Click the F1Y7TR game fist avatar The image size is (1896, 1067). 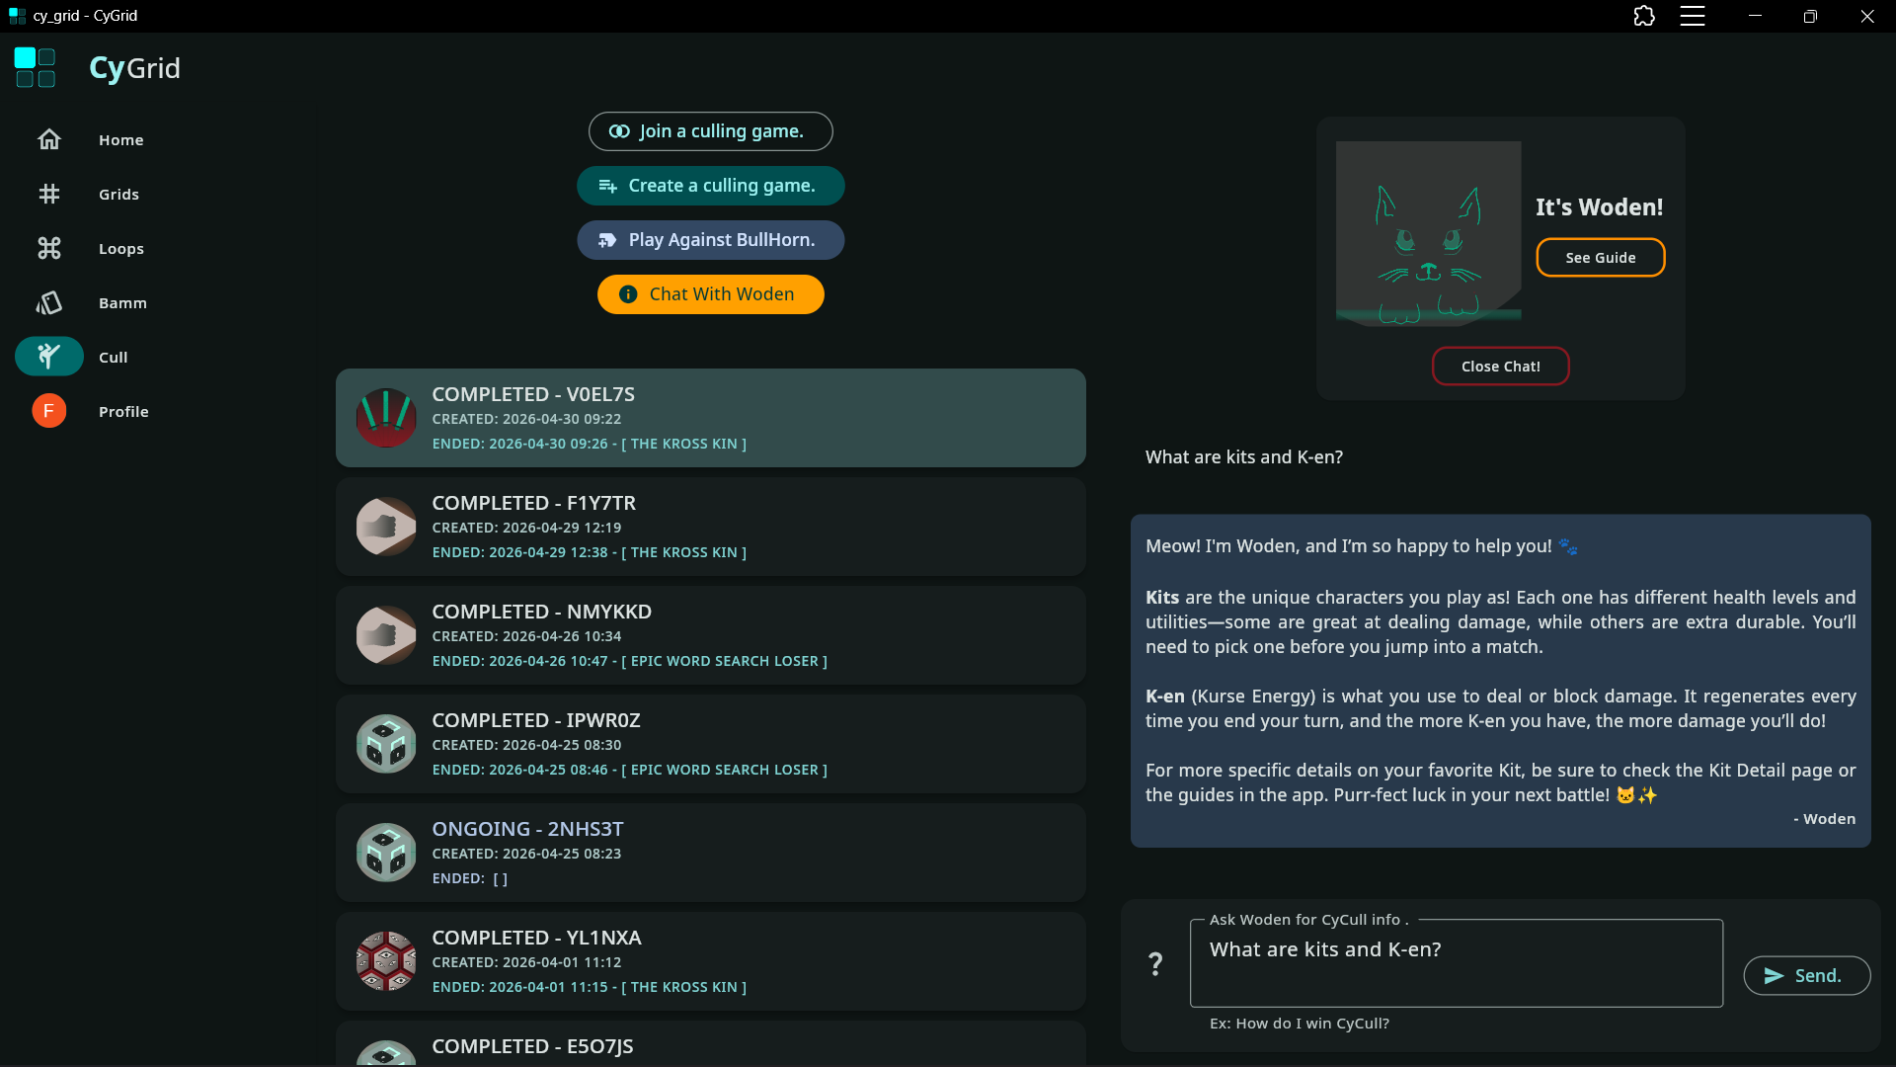[386, 527]
